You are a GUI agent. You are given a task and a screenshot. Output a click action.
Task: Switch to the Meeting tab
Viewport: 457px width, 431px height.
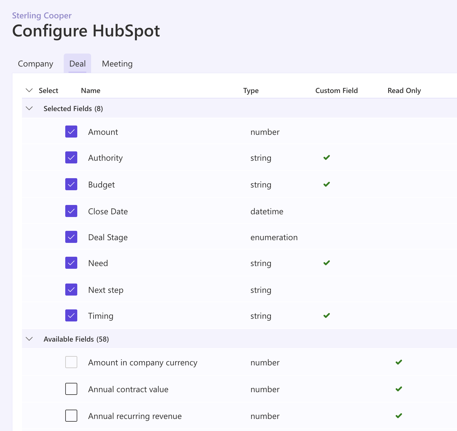(117, 64)
